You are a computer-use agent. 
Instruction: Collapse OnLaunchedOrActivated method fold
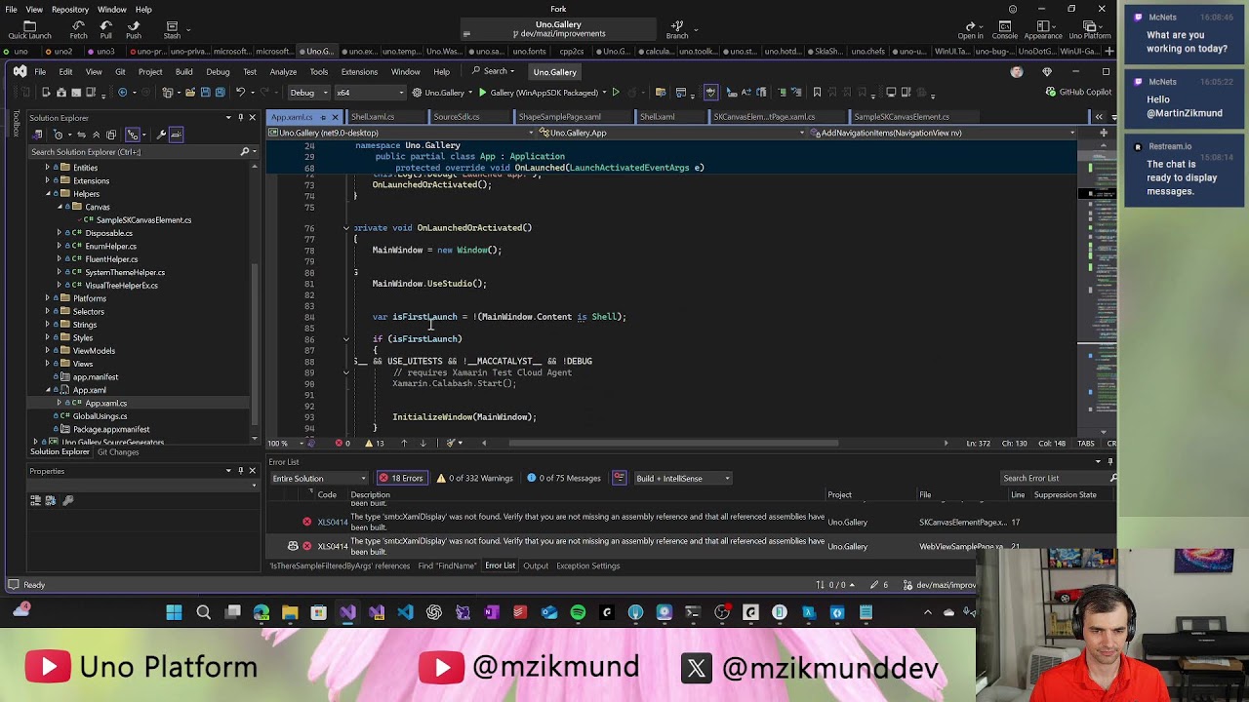pos(345,228)
